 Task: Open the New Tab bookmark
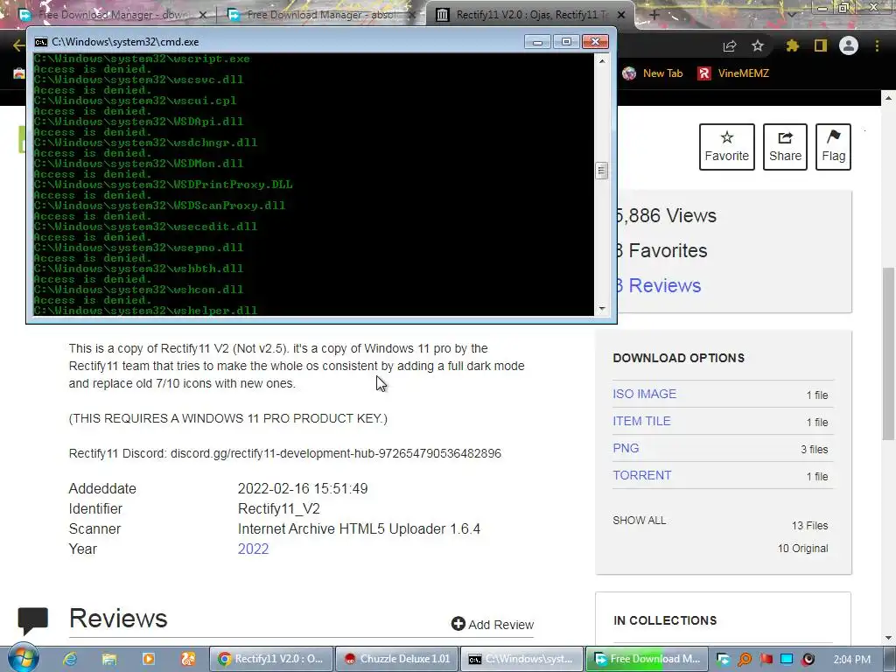[x=653, y=73]
